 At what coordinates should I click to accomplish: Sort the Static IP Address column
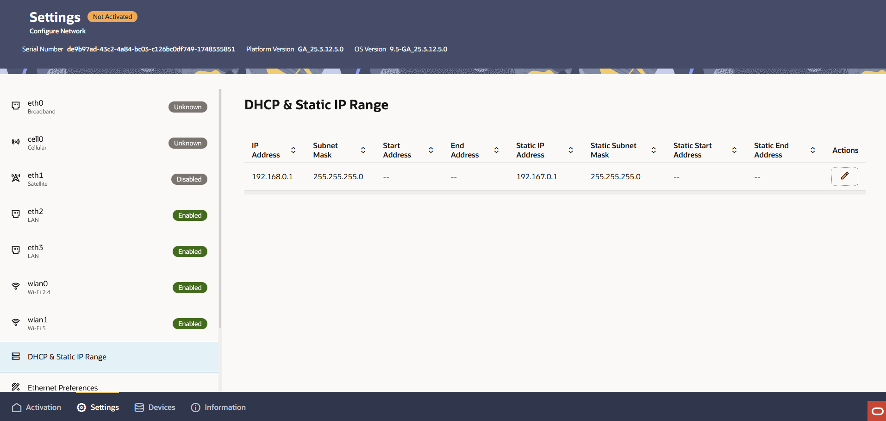[x=571, y=150]
